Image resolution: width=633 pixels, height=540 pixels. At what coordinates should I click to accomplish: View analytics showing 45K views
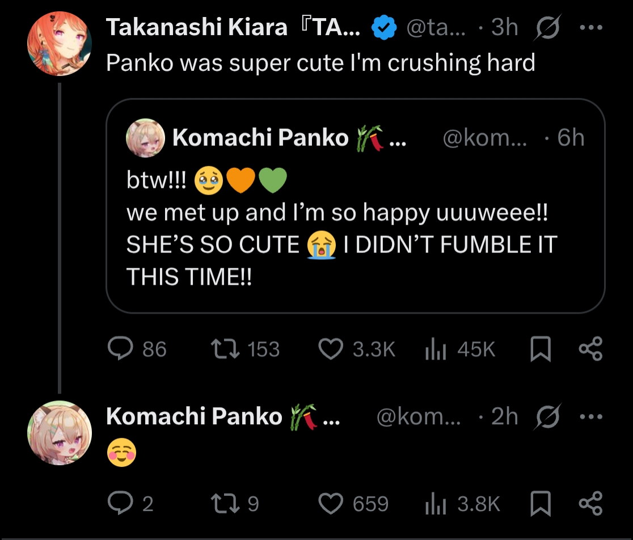coord(460,349)
